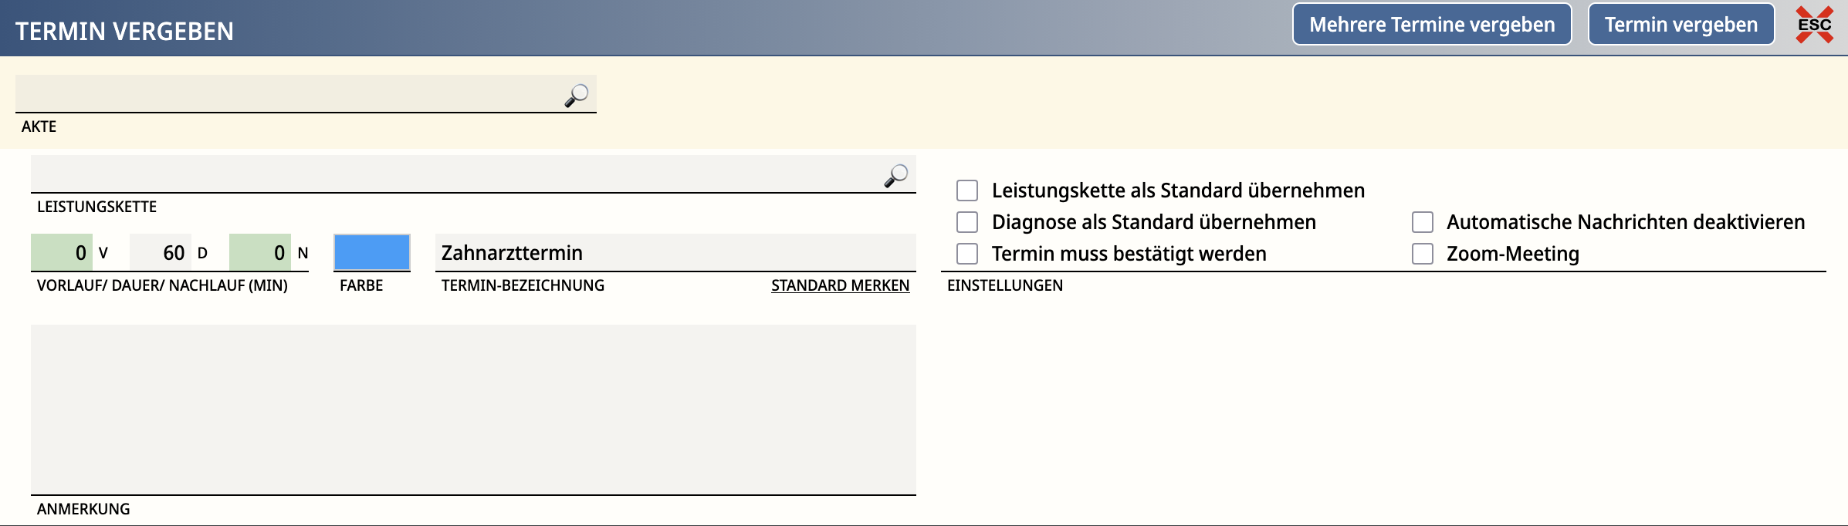Enable Leistungskette als Standard übernehmen checkbox
Viewport: 1848px width, 526px height.
click(967, 191)
